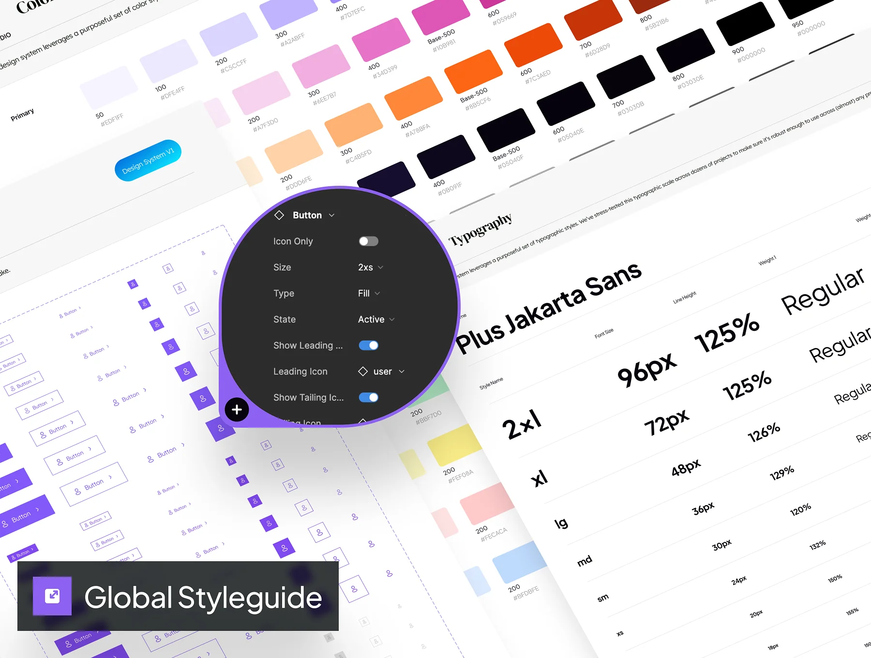Select the blue 200 #BFDBFE swatch
The width and height of the screenshot is (871, 658).
point(520,562)
